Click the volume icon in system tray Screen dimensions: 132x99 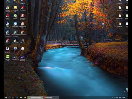coord(117,98)
